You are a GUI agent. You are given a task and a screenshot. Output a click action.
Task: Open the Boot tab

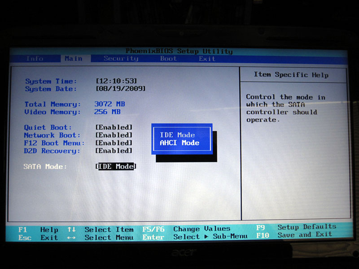(x=168, y=59)
